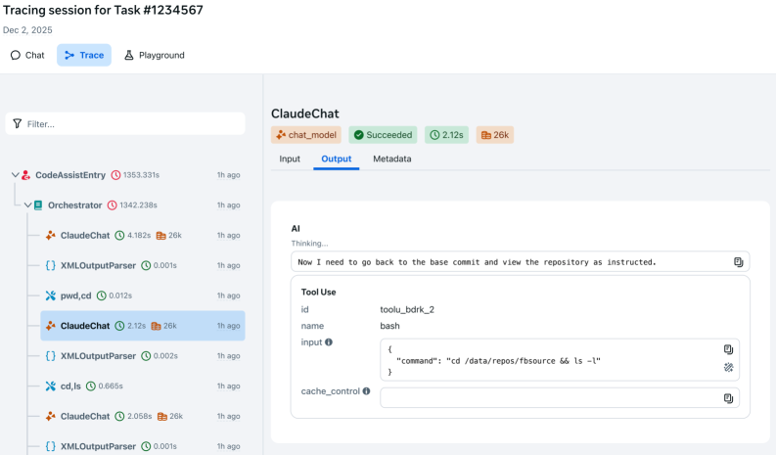Image resolution: width=776 pixels, height=455 pixels.
Task: Click the CodeAssistEntry agent icon
Action: pyautogui.click(x=26, y=175)
